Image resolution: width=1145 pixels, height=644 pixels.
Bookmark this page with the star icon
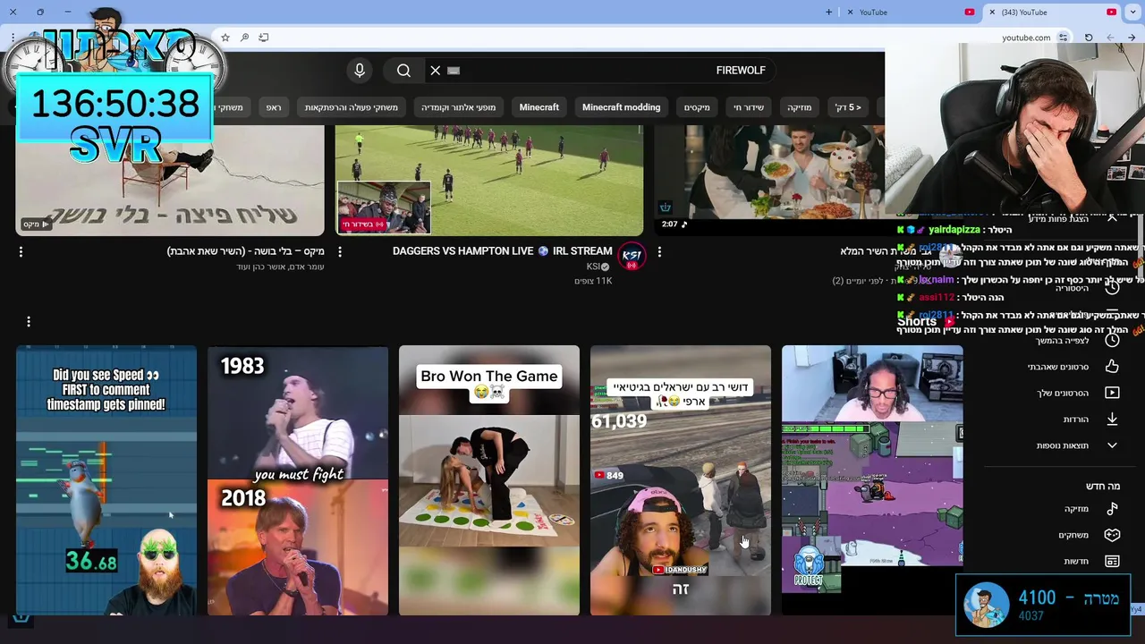225,38
